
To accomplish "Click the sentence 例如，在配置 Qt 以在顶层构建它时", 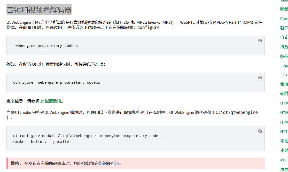I will pos(56,64).
